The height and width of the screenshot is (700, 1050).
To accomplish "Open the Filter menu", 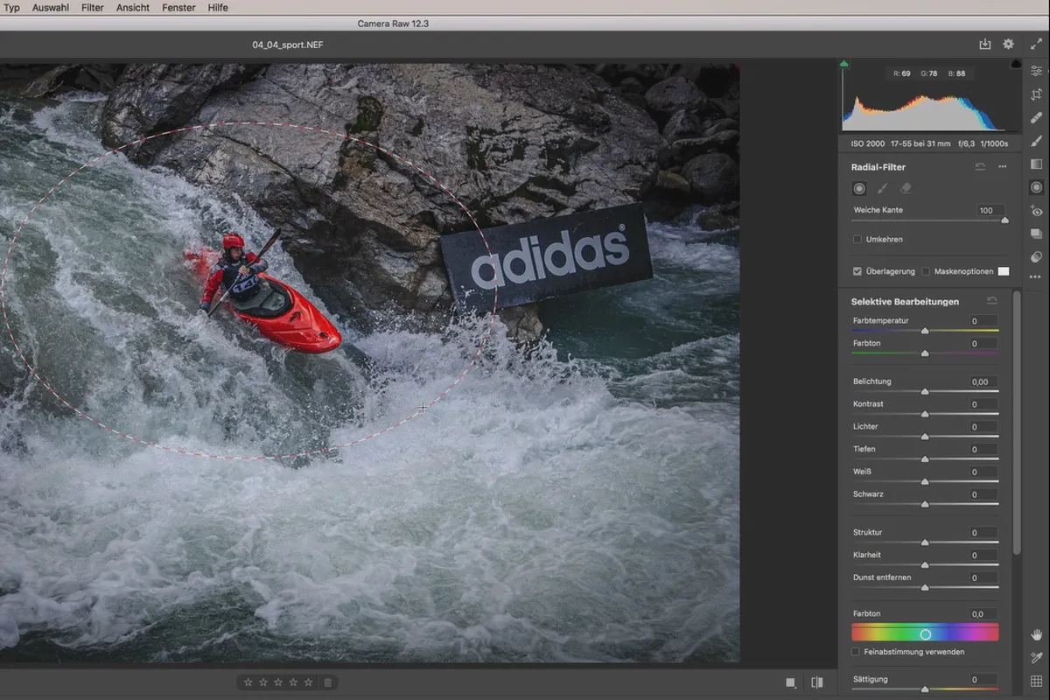I will [92, 7].
